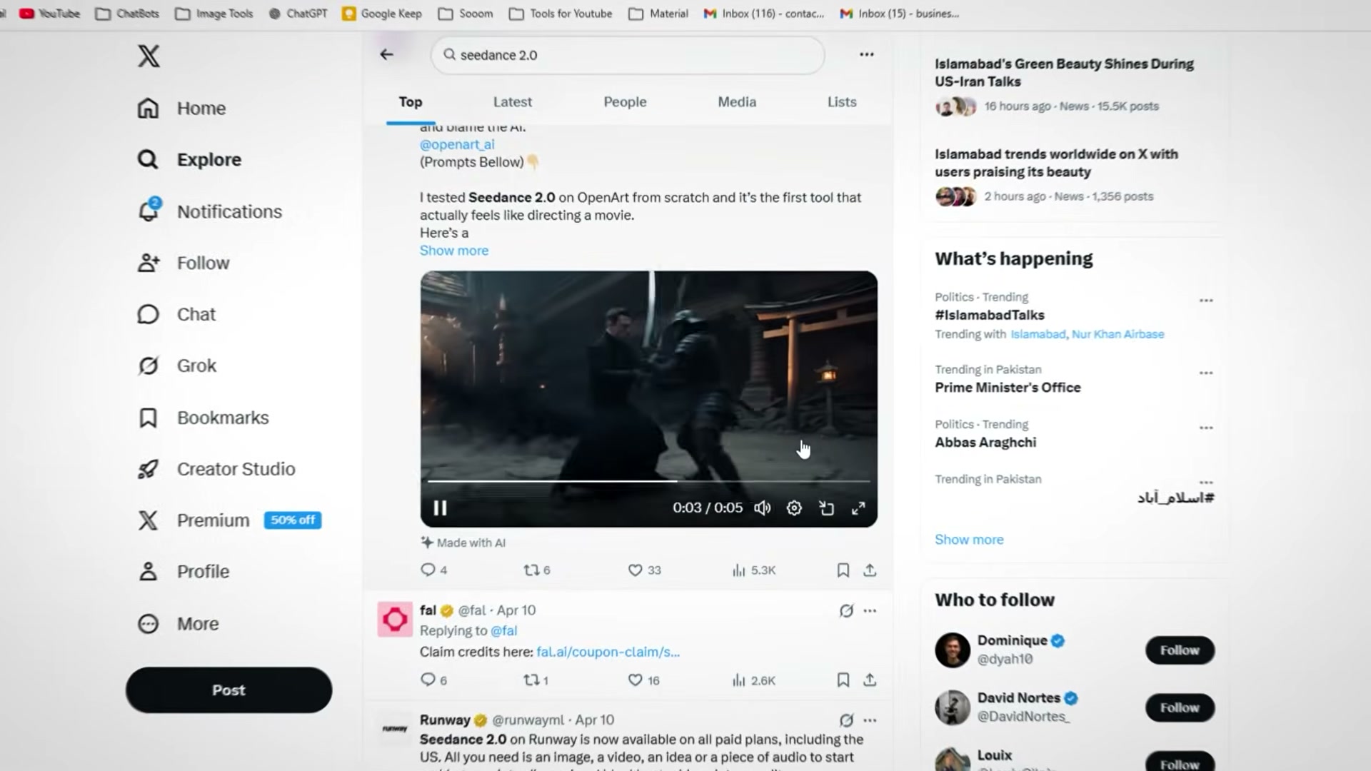Open the Inbox (116) Gmail bookmark
This screenshot has height=771, width=1371.
pos(763,14)
